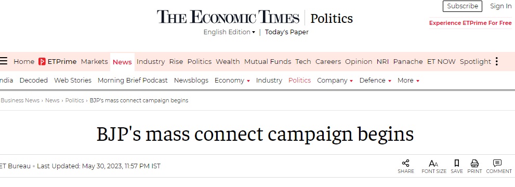
Task: Open Today's Paper link
Action: pos(287,32)
